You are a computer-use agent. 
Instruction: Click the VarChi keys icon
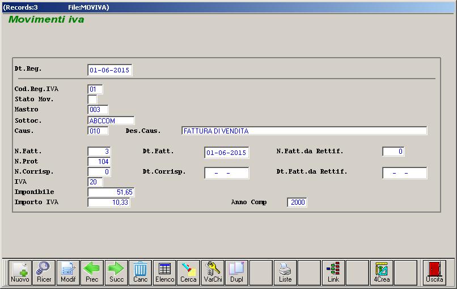tap(213, 273)
